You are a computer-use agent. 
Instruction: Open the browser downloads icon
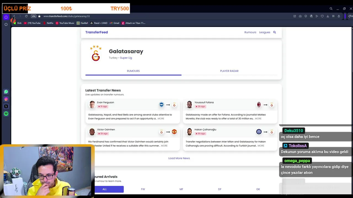328,16
